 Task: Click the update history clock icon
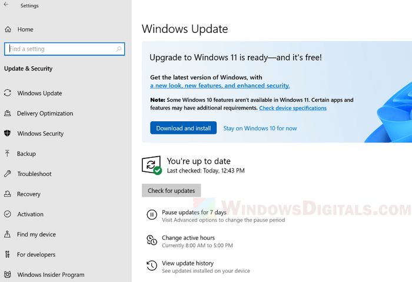(x=152, y=266)
